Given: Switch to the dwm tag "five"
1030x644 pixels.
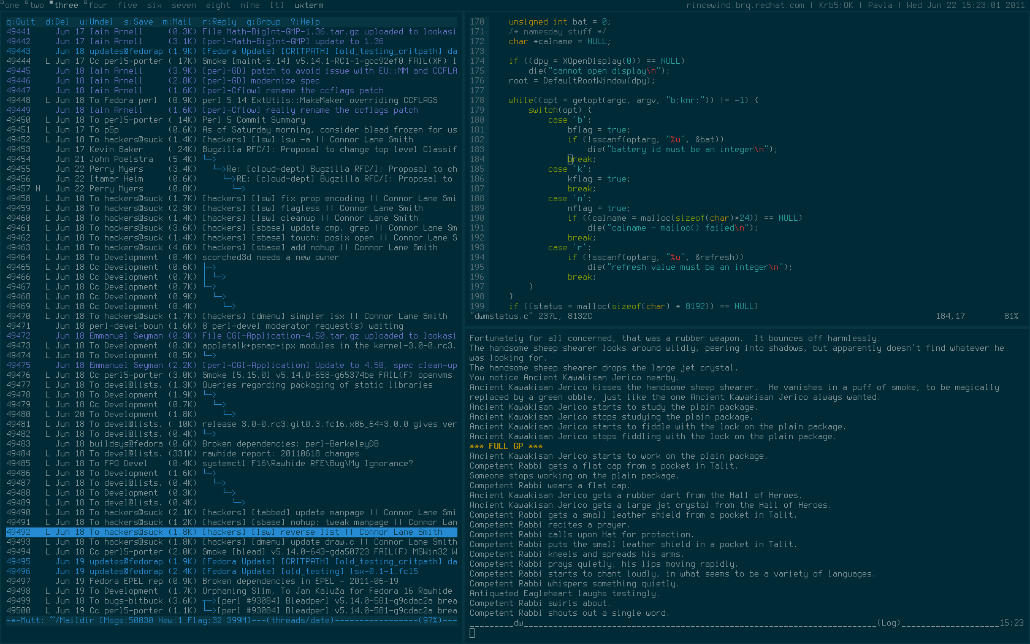Looking at the screenshot, I should [127, 5].
